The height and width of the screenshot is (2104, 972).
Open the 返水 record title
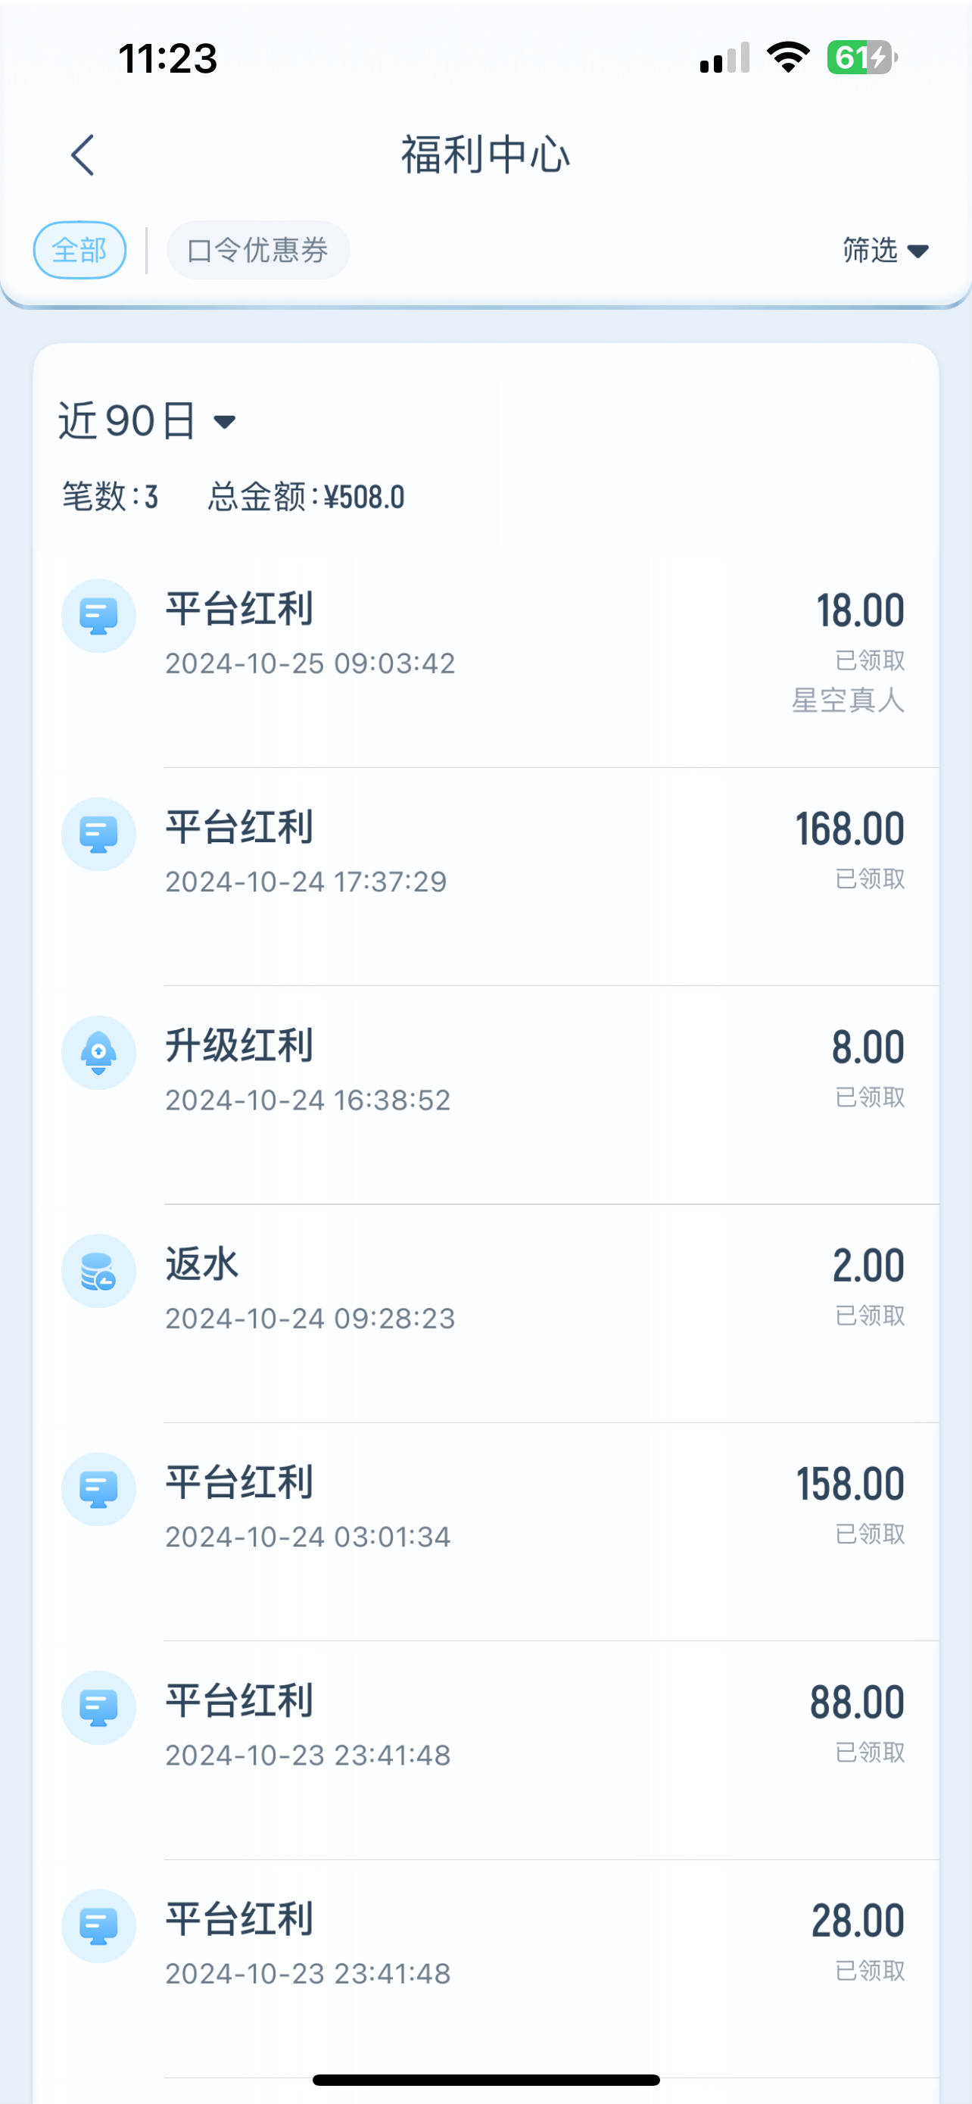[202, 1264]
